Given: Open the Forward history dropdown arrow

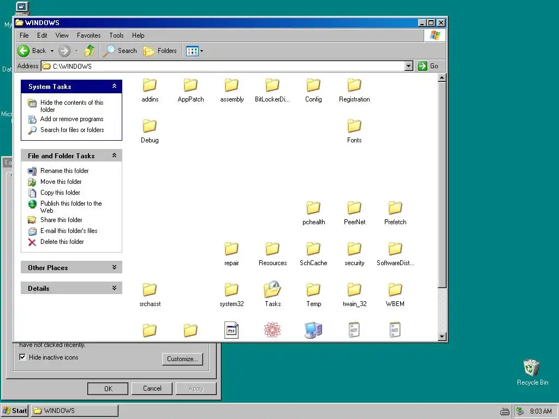Looking at the screenshot, I should coord(76,51).
